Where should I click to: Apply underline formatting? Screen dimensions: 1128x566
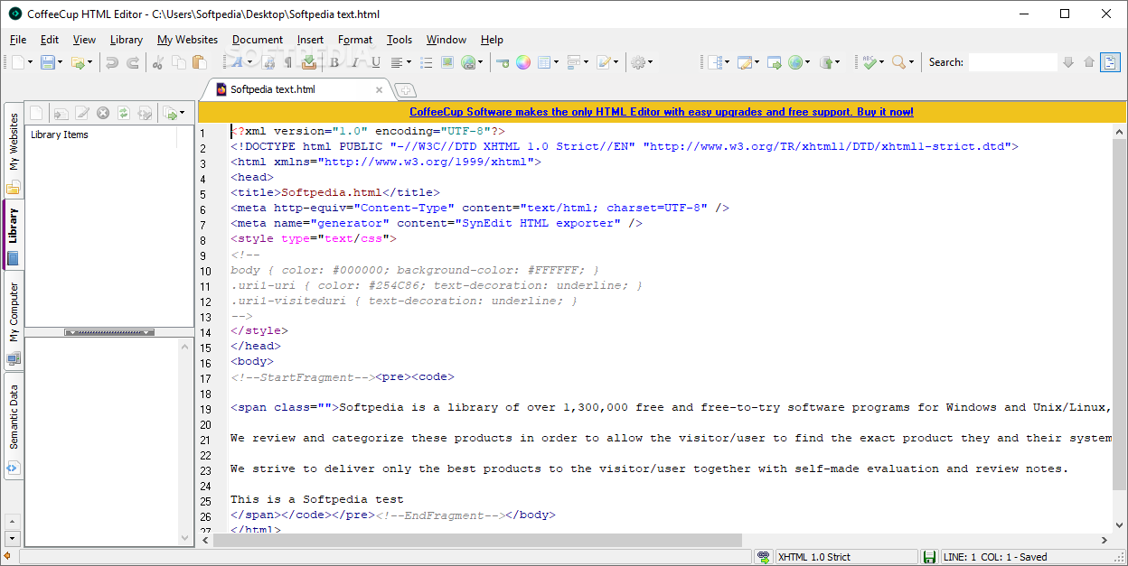(x=376, y=62)
